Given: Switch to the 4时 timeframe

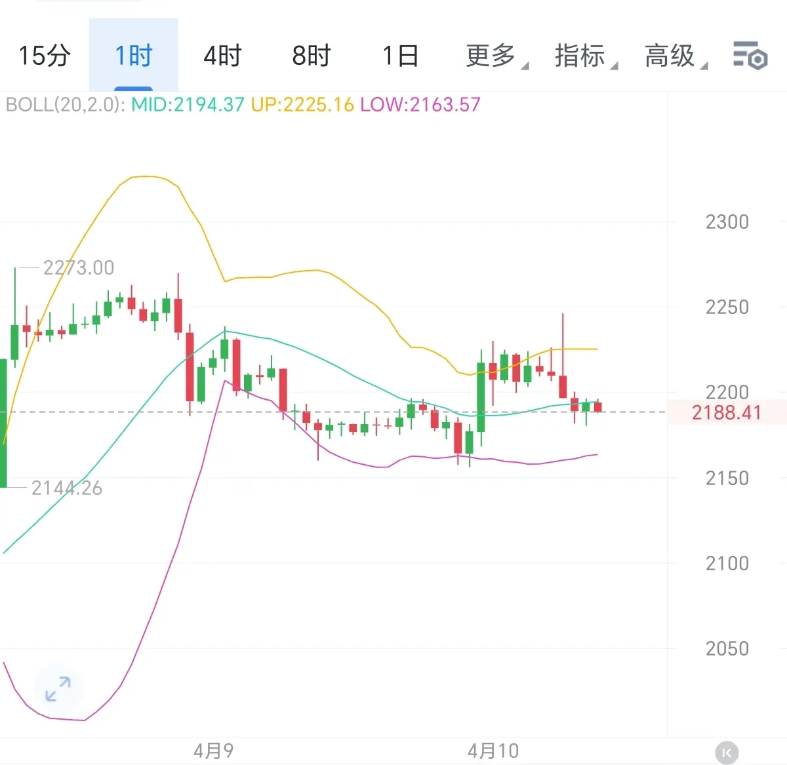Looking at the screenshot, I should click(222, 56).
